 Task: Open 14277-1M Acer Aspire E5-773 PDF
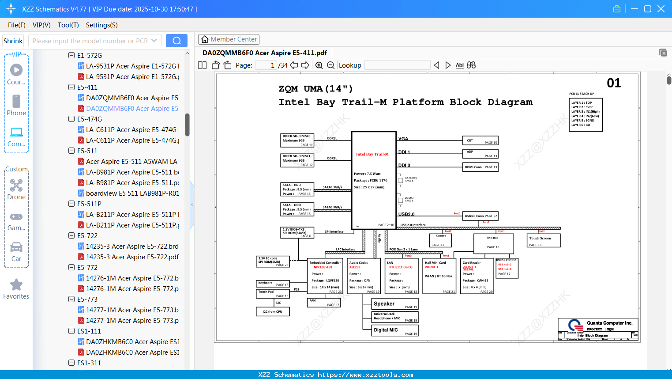click(x=128, y=320)
